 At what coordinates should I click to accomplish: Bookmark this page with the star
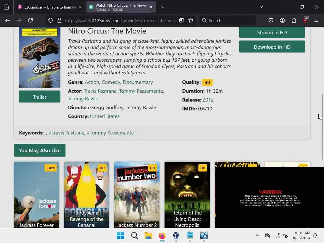pyautogui.click(x=191, y=21)
